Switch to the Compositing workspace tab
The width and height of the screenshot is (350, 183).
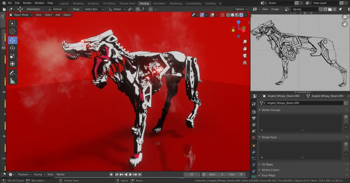click(x=193, y=4)
